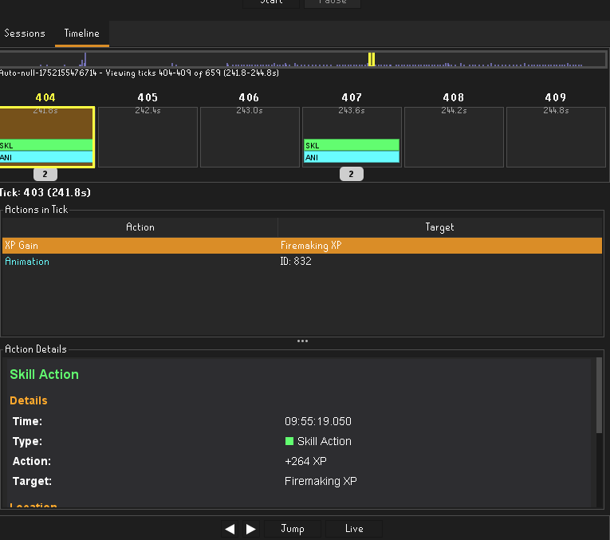
Task: Click the three-dot panel splitter handle
Action: click(x=302, y=341)
